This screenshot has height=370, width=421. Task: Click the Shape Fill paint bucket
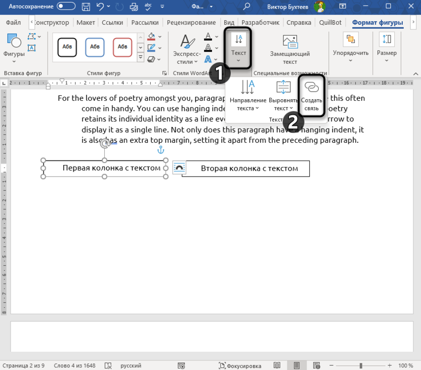click(151, 37)
